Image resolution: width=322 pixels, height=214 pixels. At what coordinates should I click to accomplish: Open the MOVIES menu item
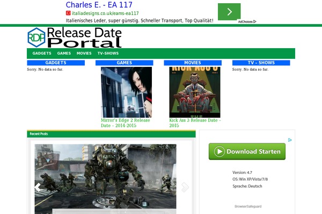pyautogui.click(x=84, y=53)
